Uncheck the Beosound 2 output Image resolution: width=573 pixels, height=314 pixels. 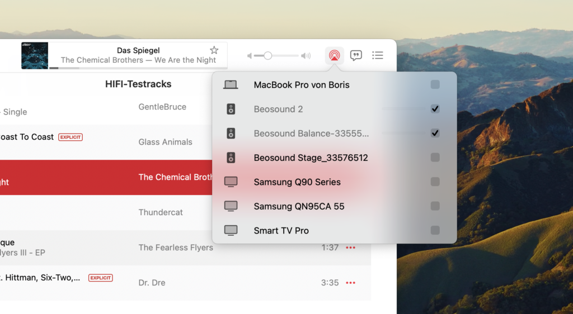tap(435, 109)
